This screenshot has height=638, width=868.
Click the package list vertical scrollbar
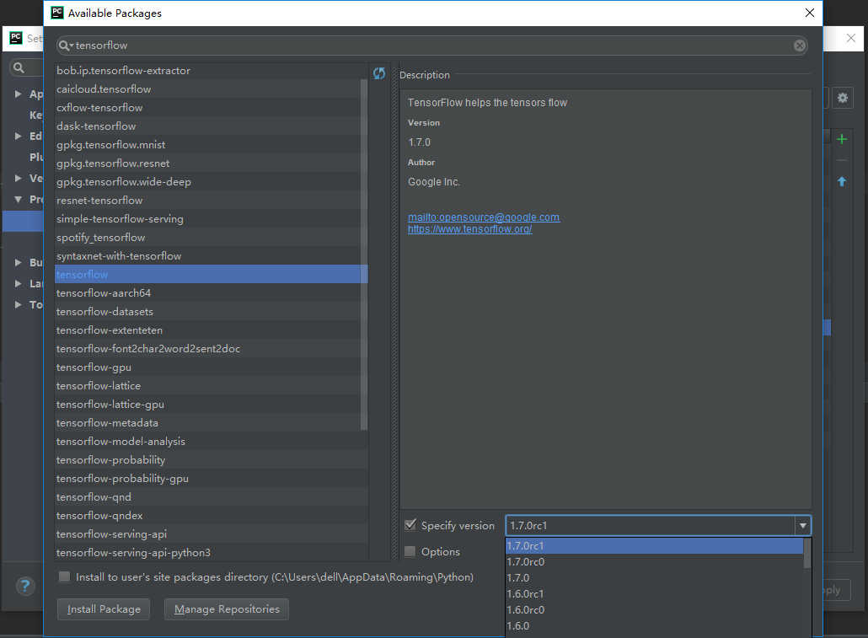coord(364,255)
